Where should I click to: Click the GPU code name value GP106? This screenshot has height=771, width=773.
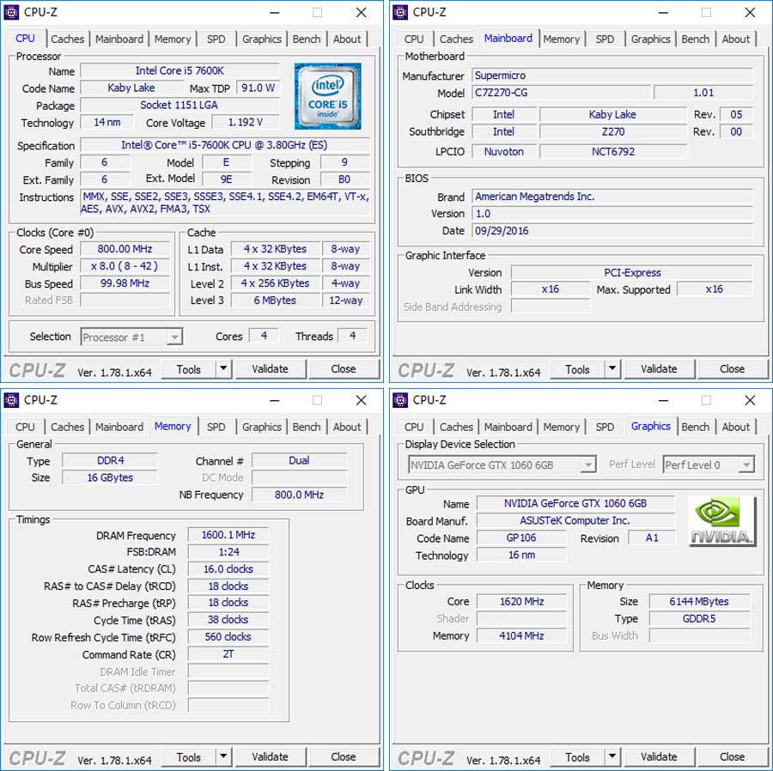coord(521,538)
